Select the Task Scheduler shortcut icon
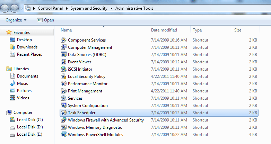Viewport: 271px width, 144px height. 64,113
